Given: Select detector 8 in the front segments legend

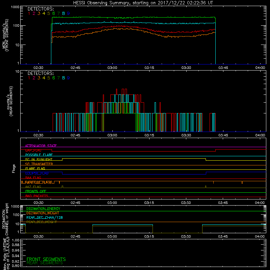Looking at the screenshot, I should (63, 13).
